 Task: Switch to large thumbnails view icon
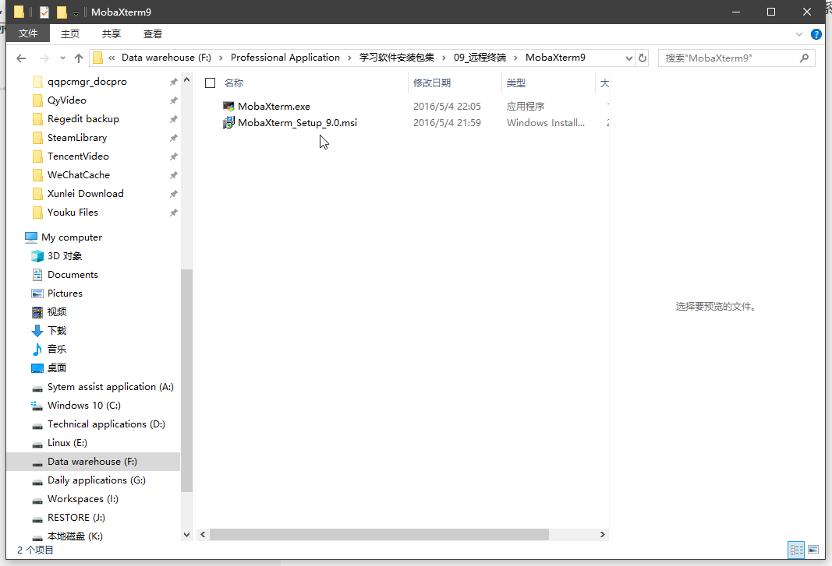click(813, 550)
